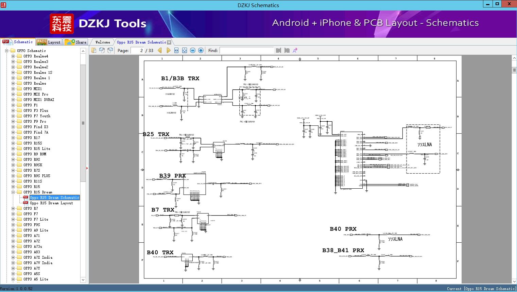Zoom out with the minus icon
The image size is (517, 292).
click(193, 50)
